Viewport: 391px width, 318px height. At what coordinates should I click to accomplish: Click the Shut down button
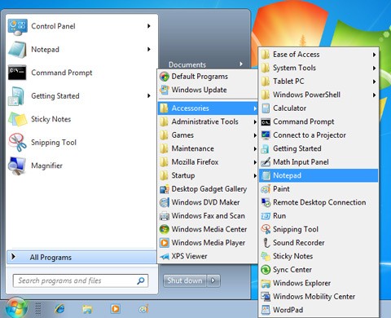pos(185,280)
